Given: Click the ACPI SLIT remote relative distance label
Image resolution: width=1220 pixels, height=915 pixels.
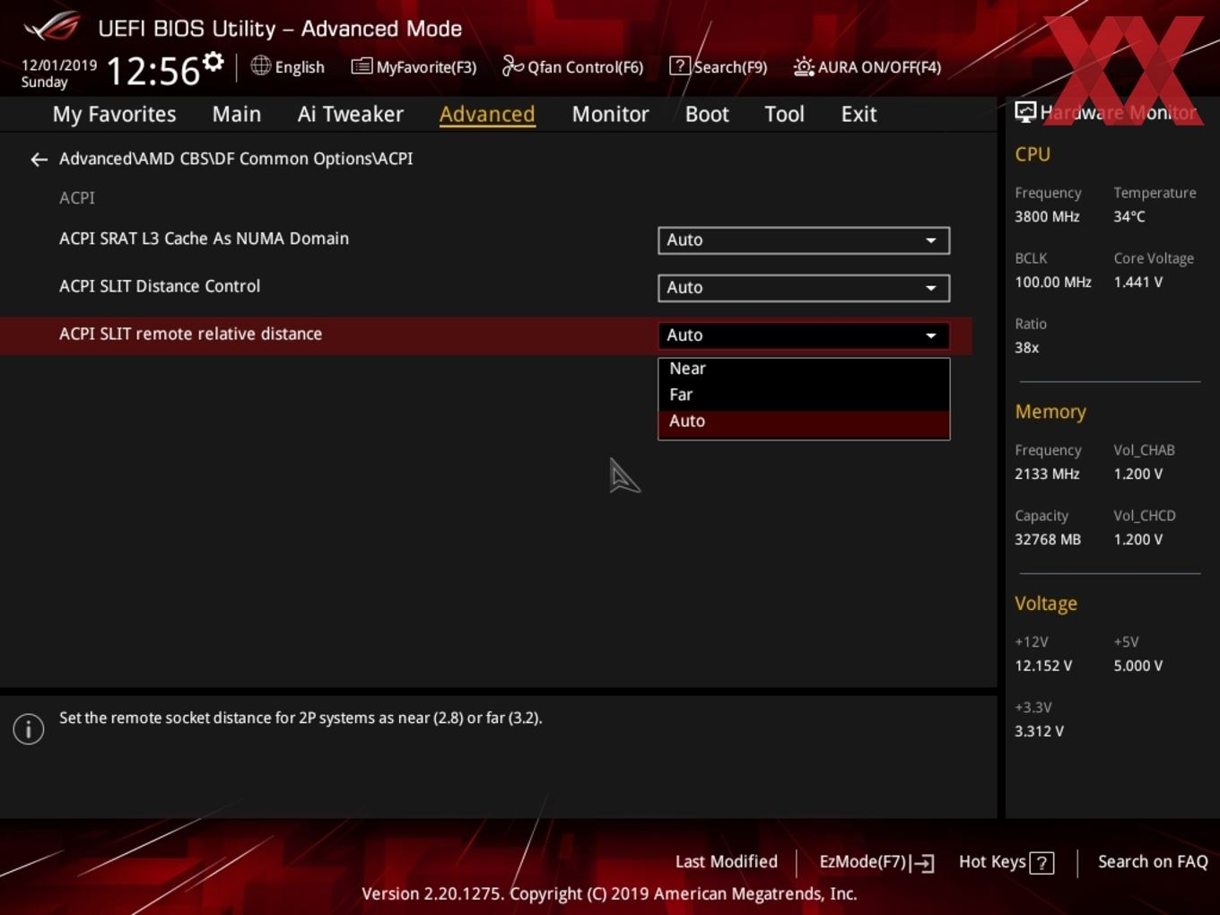Looking at the screenshot, I should click(190, 334).
